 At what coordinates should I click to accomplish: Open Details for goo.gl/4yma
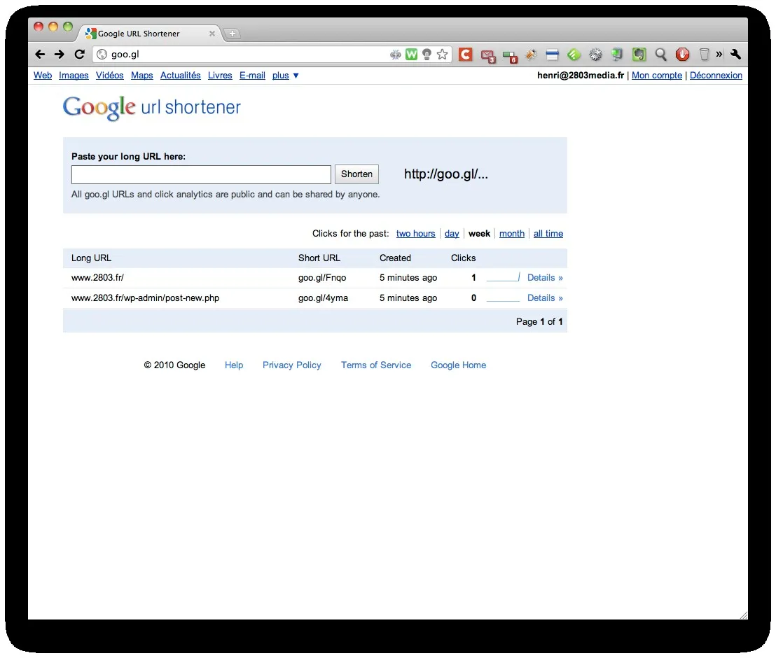(545, 297)
